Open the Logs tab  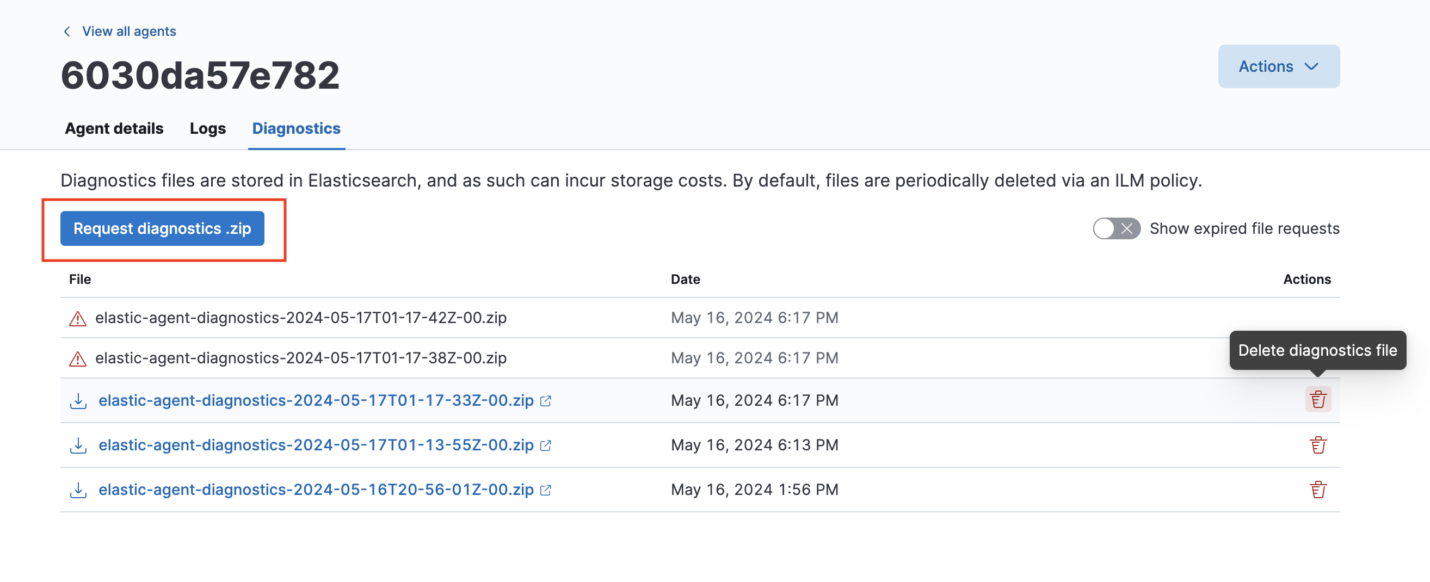coord(207,128)
